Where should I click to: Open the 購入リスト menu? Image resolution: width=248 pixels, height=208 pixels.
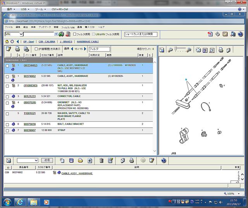point(90,27)
